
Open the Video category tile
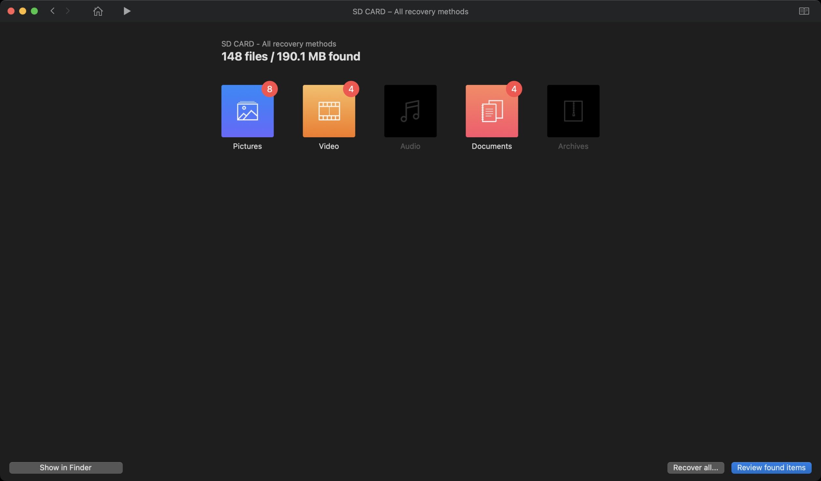pos(329,111)
